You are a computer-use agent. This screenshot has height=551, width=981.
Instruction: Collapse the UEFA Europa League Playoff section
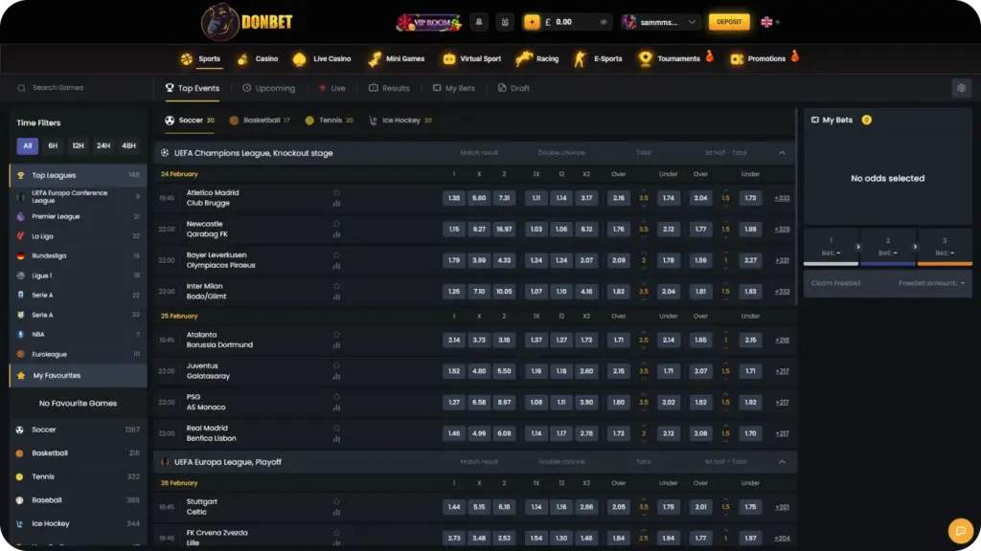[x=782, y=462]
